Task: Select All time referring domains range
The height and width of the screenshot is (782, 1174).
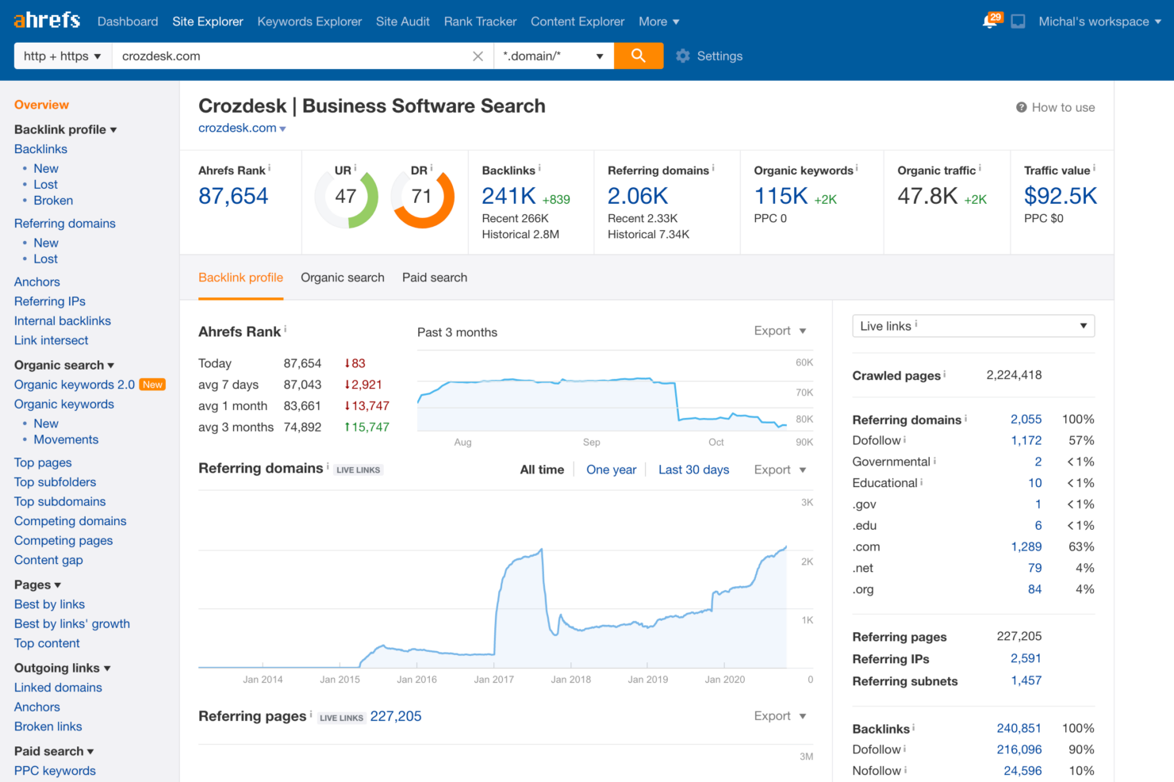Action: [x=542, y=470]
